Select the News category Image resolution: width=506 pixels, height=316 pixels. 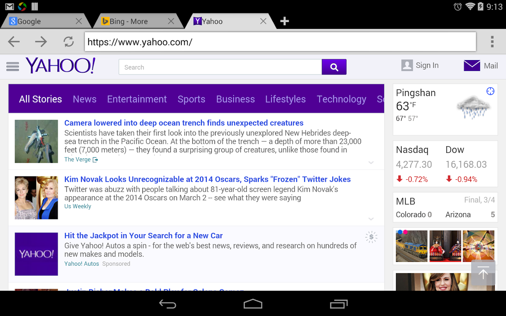coord(85,99)
